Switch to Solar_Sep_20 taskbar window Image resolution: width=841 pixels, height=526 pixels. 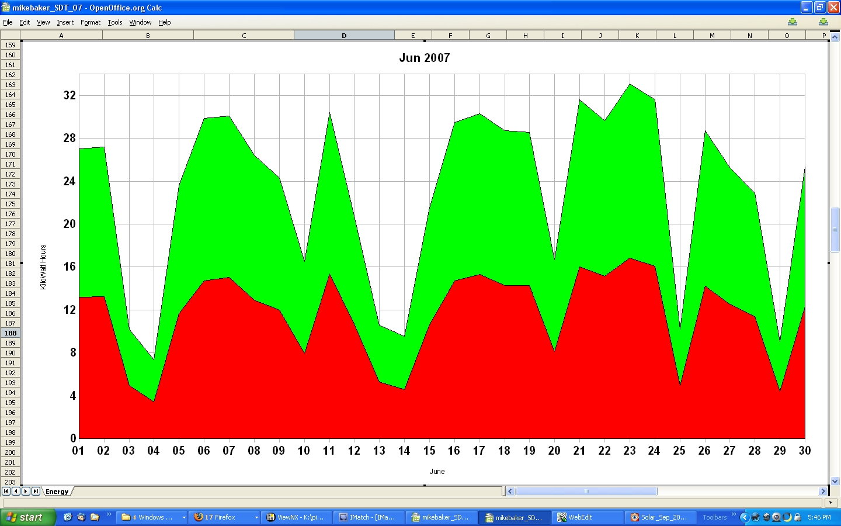tap(660, 517)
